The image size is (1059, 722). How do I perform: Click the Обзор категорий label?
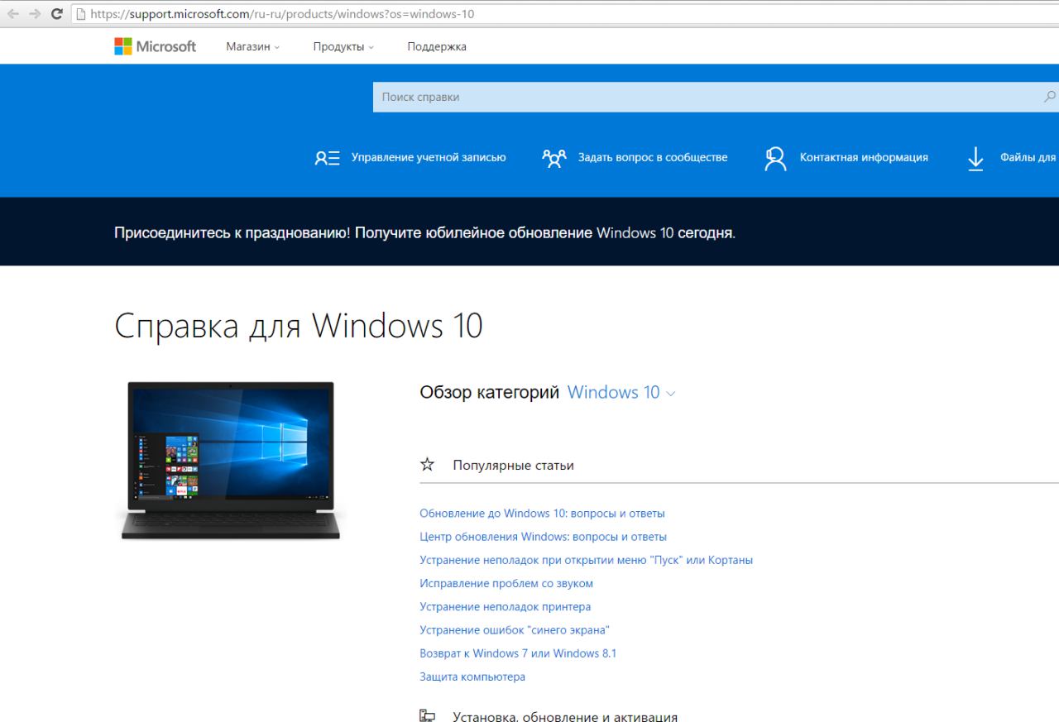(490, 392)
